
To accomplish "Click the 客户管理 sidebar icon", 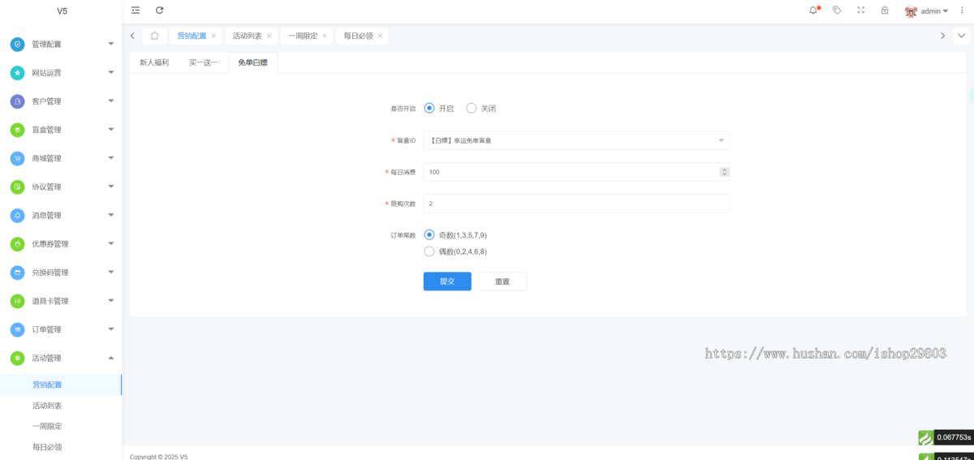I will (x=17, y=101).
